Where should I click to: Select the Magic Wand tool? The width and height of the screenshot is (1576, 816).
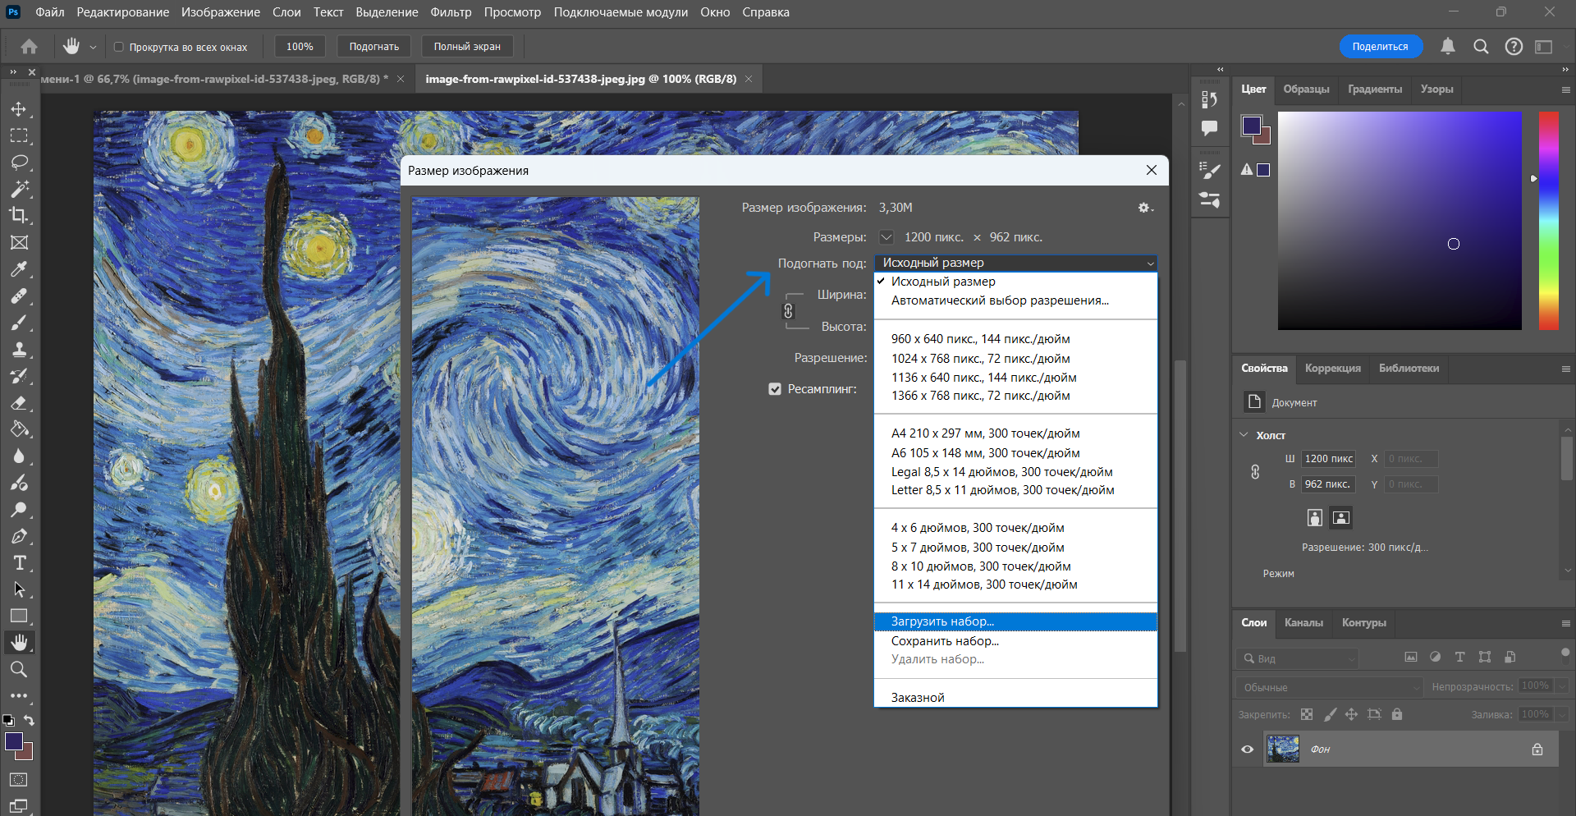click(x=19, y=189)
